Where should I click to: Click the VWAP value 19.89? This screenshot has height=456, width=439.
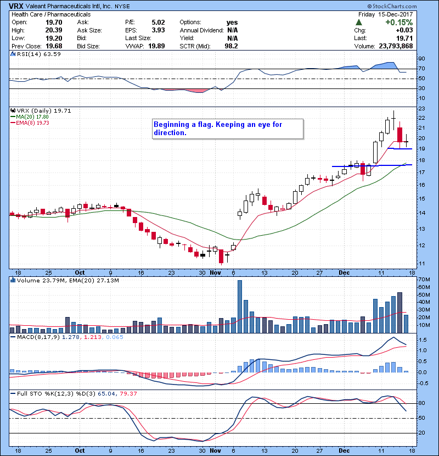coord(156,46)
